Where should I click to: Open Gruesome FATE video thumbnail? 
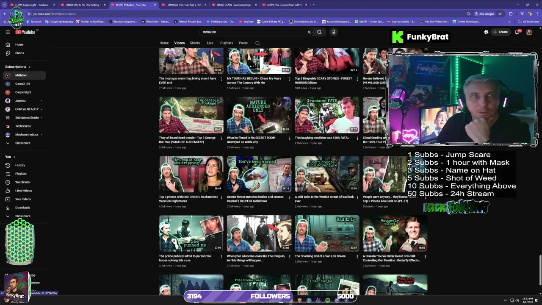point(327,115)
